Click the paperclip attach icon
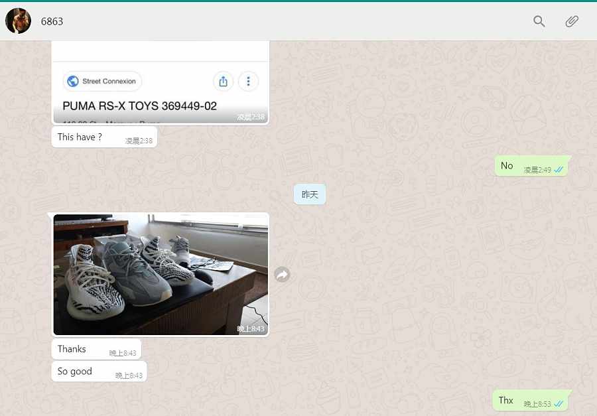The width and height of the screenshot is (597, 416). pos(572,21)
